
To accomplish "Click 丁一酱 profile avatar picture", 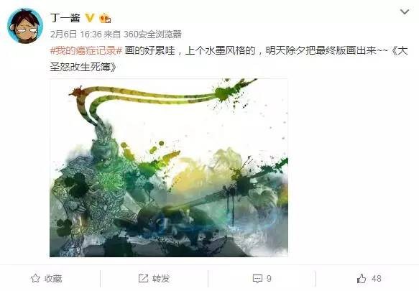I will click(x=25, y=26).
